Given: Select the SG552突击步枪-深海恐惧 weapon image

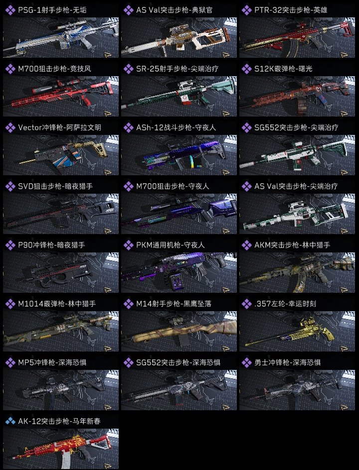Looking at the screenshot, I should click(179, 390).
